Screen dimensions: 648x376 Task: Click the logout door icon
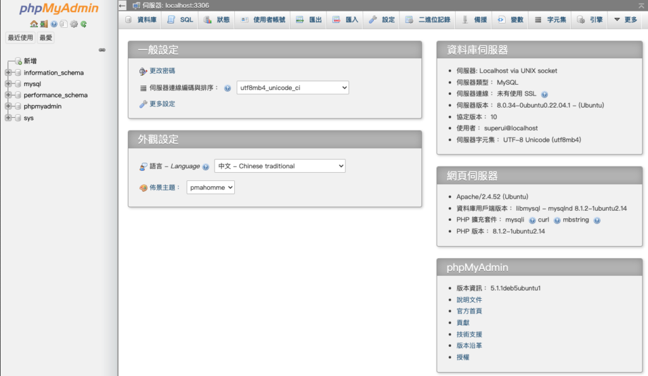coord(44,24)
